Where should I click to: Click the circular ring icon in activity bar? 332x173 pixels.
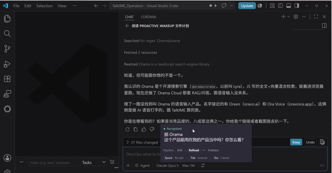point(7,109)
